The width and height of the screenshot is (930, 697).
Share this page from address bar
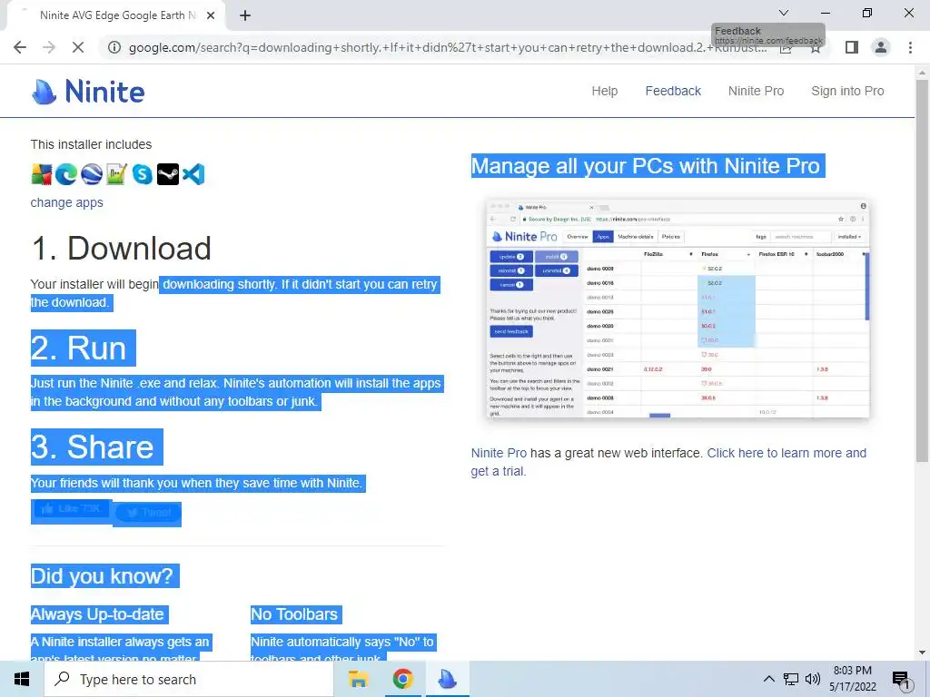point(786,47)
